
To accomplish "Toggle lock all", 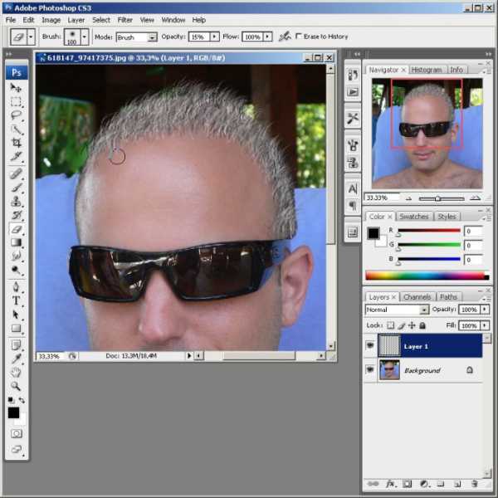I will (422, 325).
